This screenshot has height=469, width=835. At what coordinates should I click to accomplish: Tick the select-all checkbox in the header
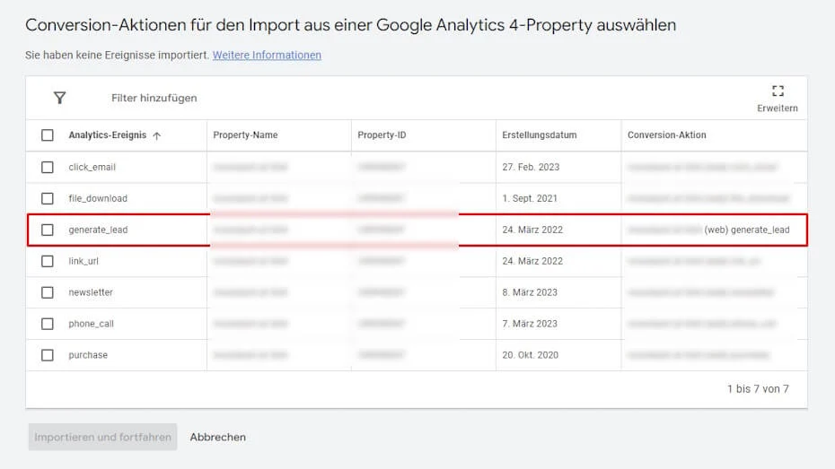click(48, 135)
